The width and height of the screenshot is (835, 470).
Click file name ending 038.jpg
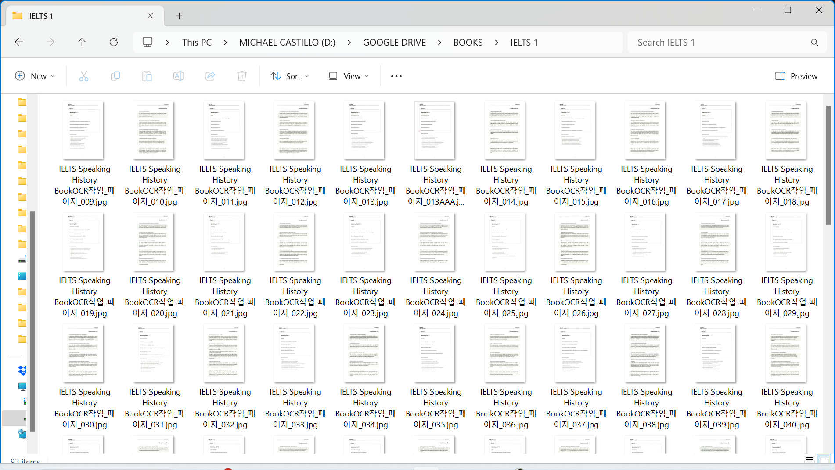point(647,408)
